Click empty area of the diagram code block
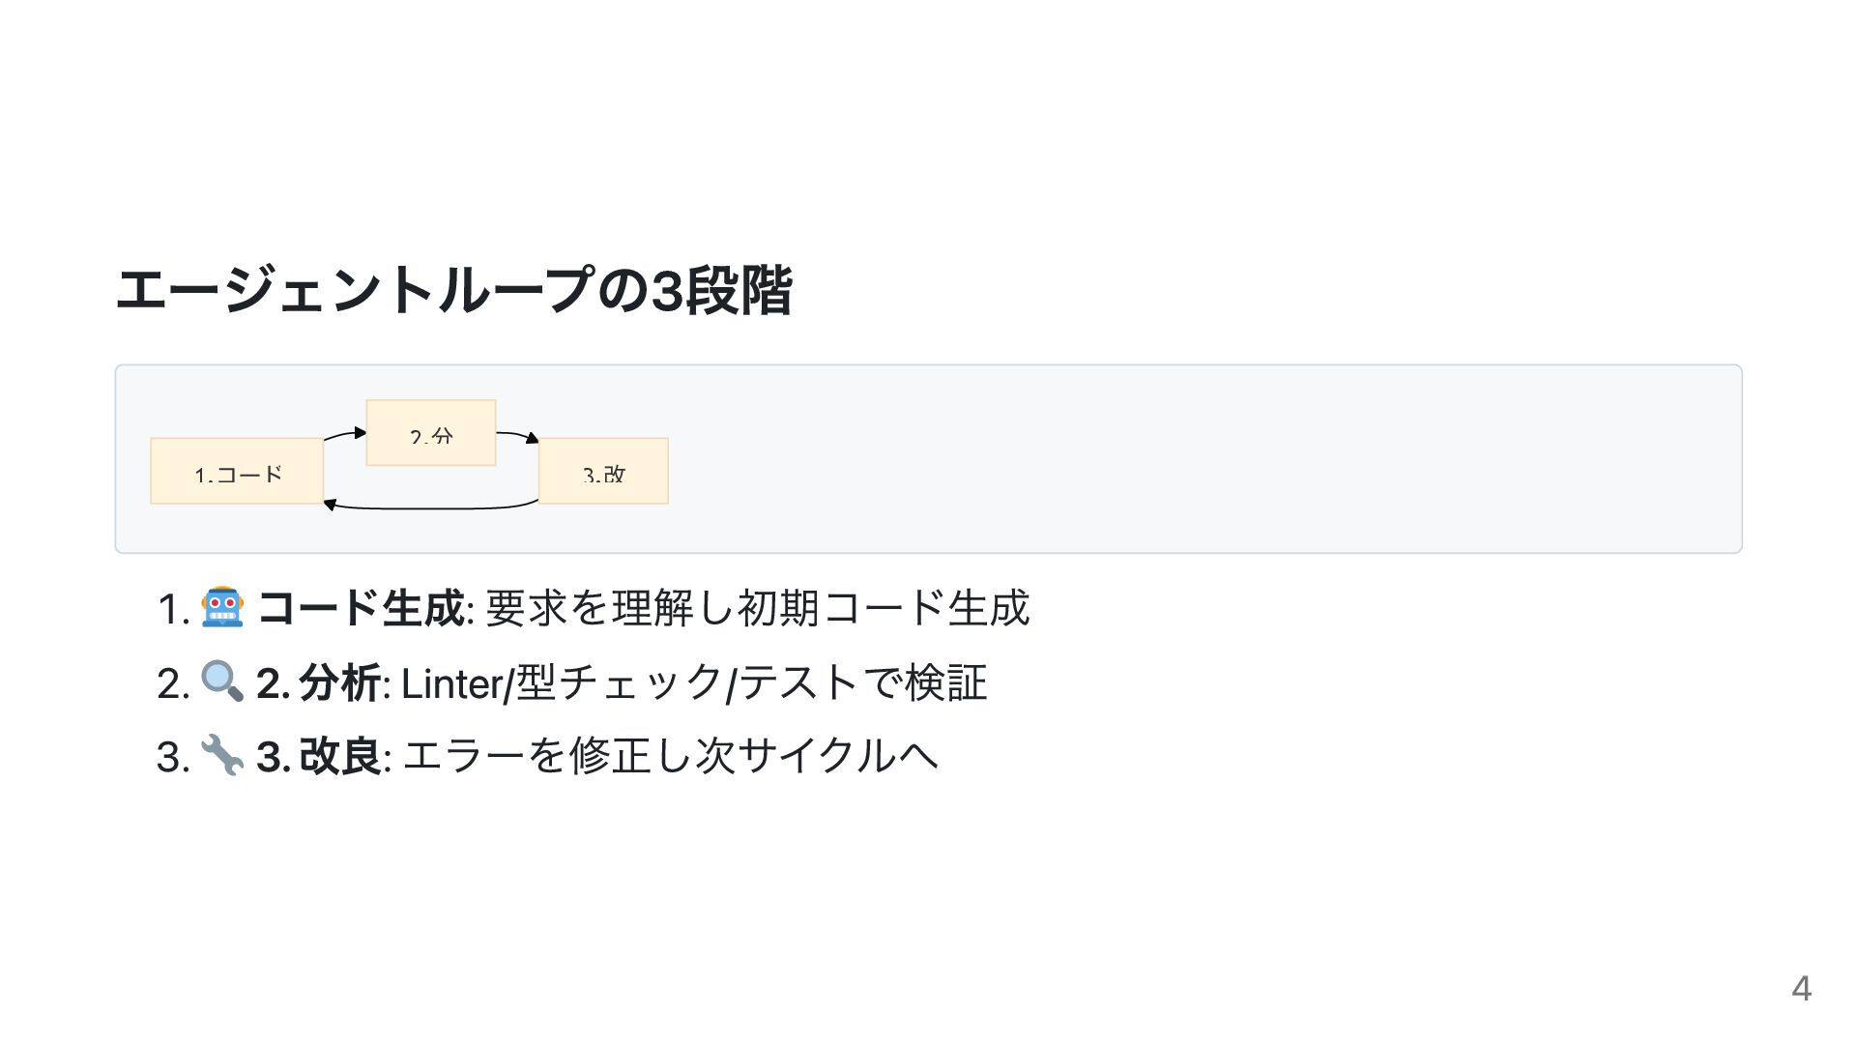 [x=1199, y=459]
